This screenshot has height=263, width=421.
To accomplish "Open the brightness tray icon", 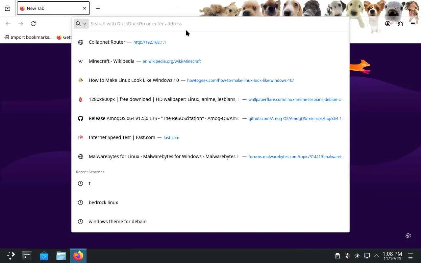I will (357, 256).
